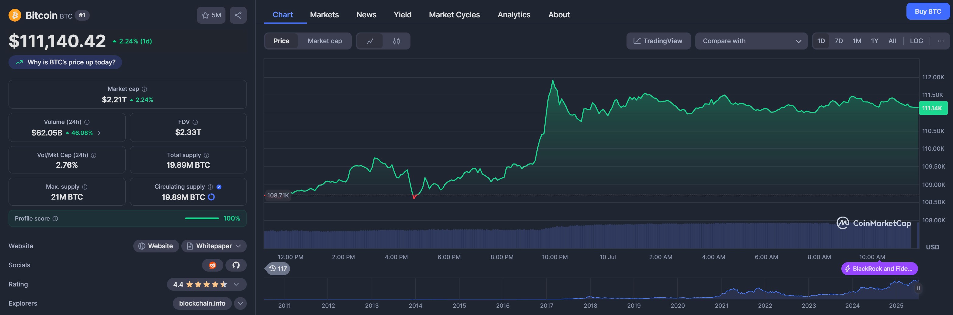This screenshot has height=315, width=953.
Task: Click the 21M BTC max supply value
Action: coord(67,197)
